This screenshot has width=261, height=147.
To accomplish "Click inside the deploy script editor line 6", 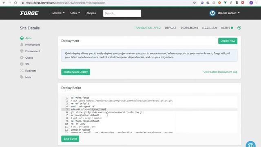I will pyautogui.click(x=107, y=112).
